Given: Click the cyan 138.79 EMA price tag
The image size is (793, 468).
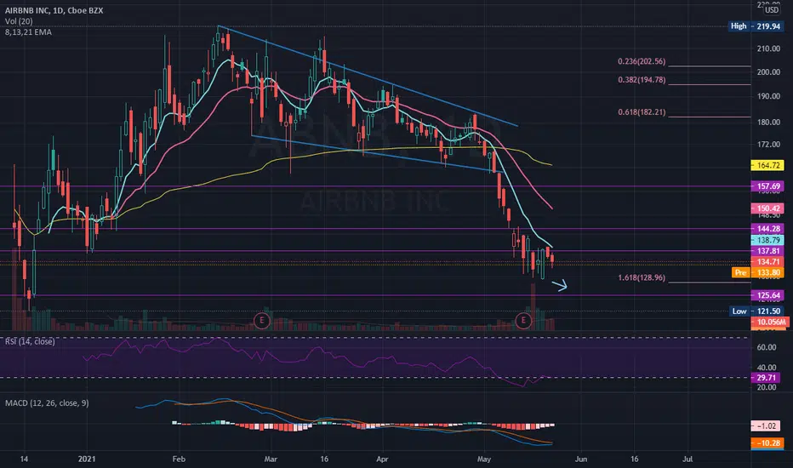Looking at the screenshot, I should (767, 240).
